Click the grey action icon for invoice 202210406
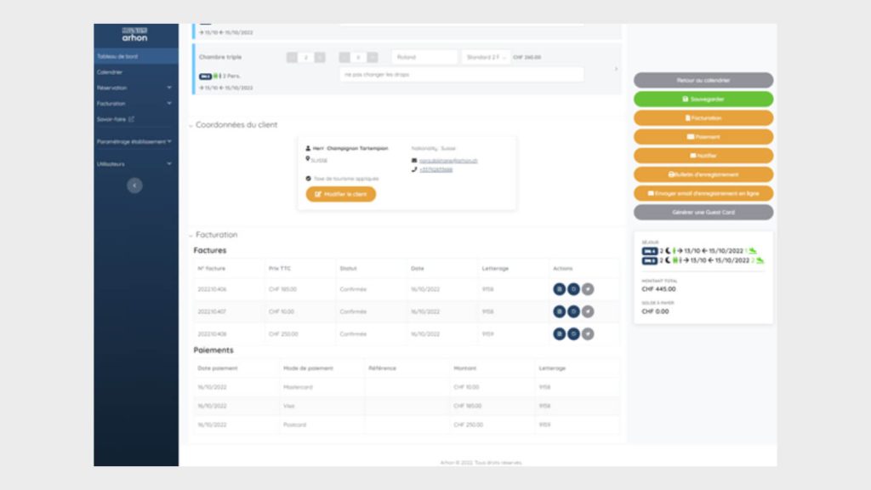The height and width of the screenshot is (490, 871). tap(588, 289)
